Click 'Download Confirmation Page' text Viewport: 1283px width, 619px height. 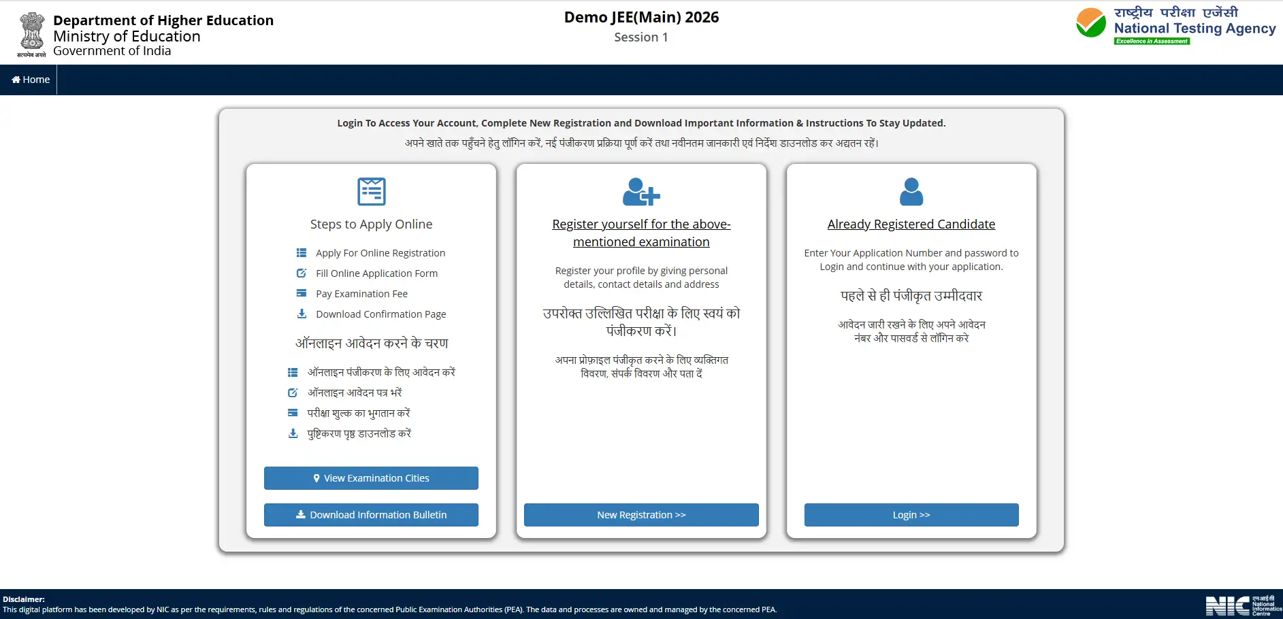pyautogui.click(x=381, y=314)
